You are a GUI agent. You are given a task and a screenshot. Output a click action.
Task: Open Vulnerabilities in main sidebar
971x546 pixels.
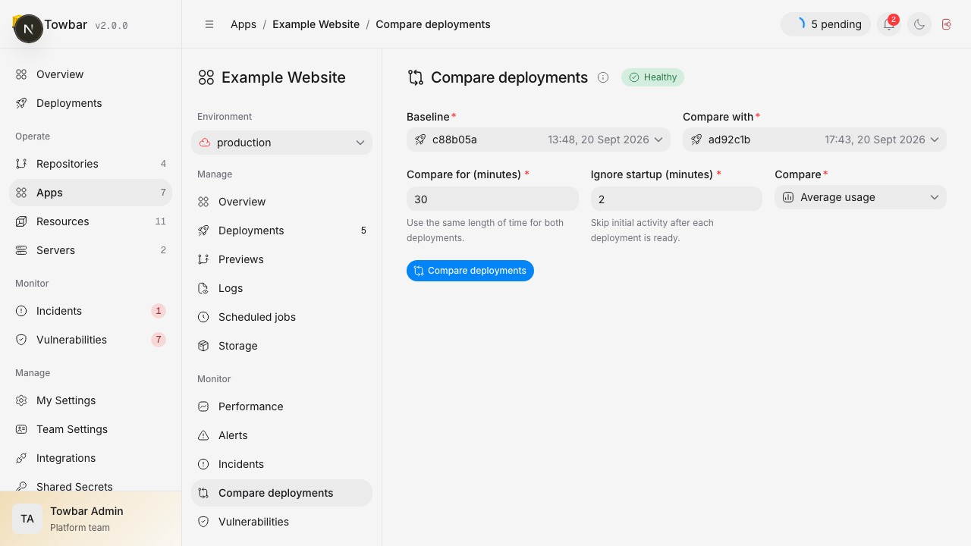pos(91,340)
